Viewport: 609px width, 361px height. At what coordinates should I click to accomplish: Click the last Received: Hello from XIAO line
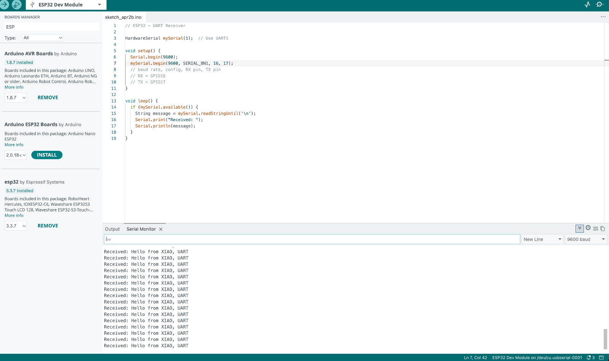[146, 346]
